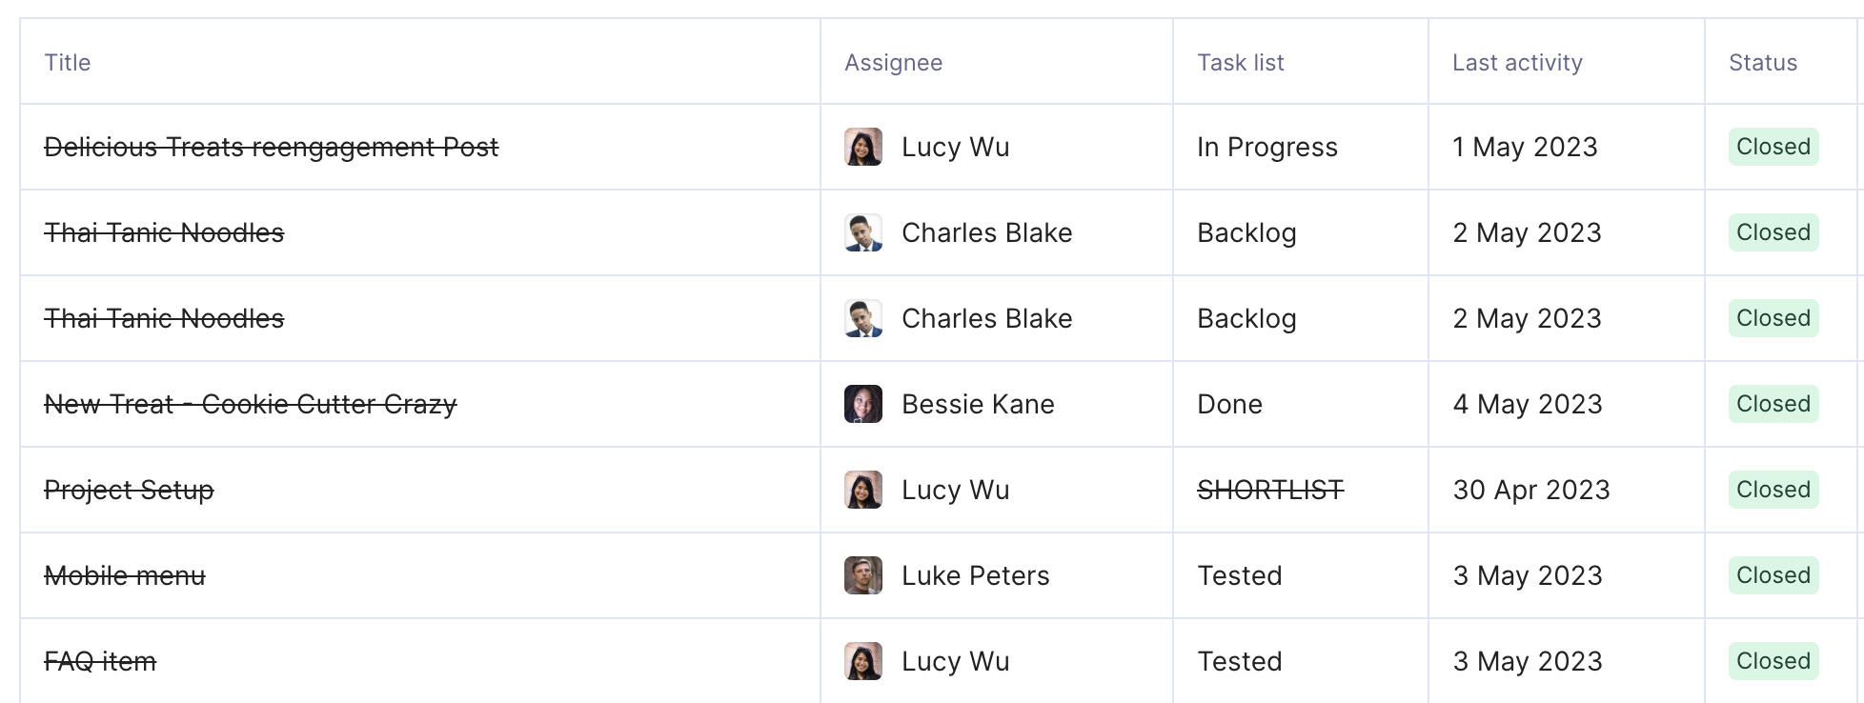Click the Status column header
The image size is (1864, 703).
click(1763, 63)
